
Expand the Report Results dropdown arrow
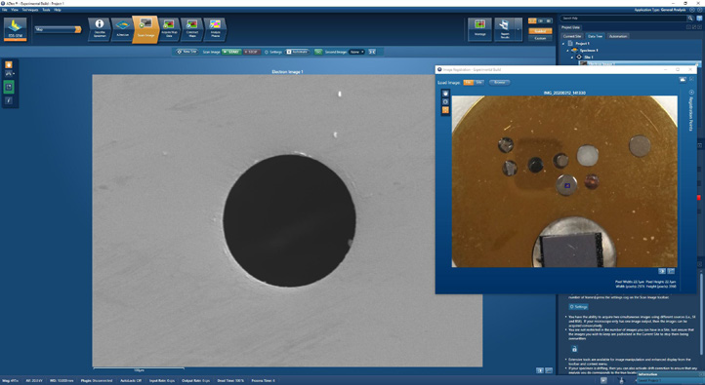pos(518,29)
